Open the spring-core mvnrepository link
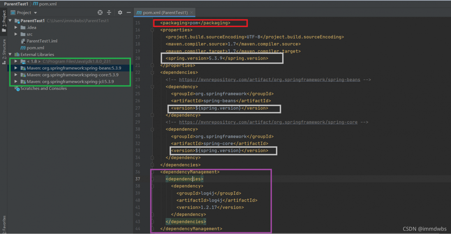Screen dimensions: 451x234 coord(268,122)
